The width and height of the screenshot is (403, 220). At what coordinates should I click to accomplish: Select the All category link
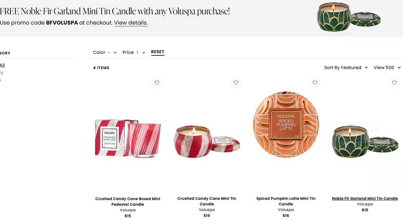[x=2, y=65]
